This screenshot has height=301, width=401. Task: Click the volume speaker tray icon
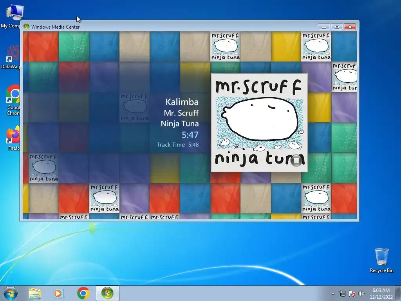point(361,294)
